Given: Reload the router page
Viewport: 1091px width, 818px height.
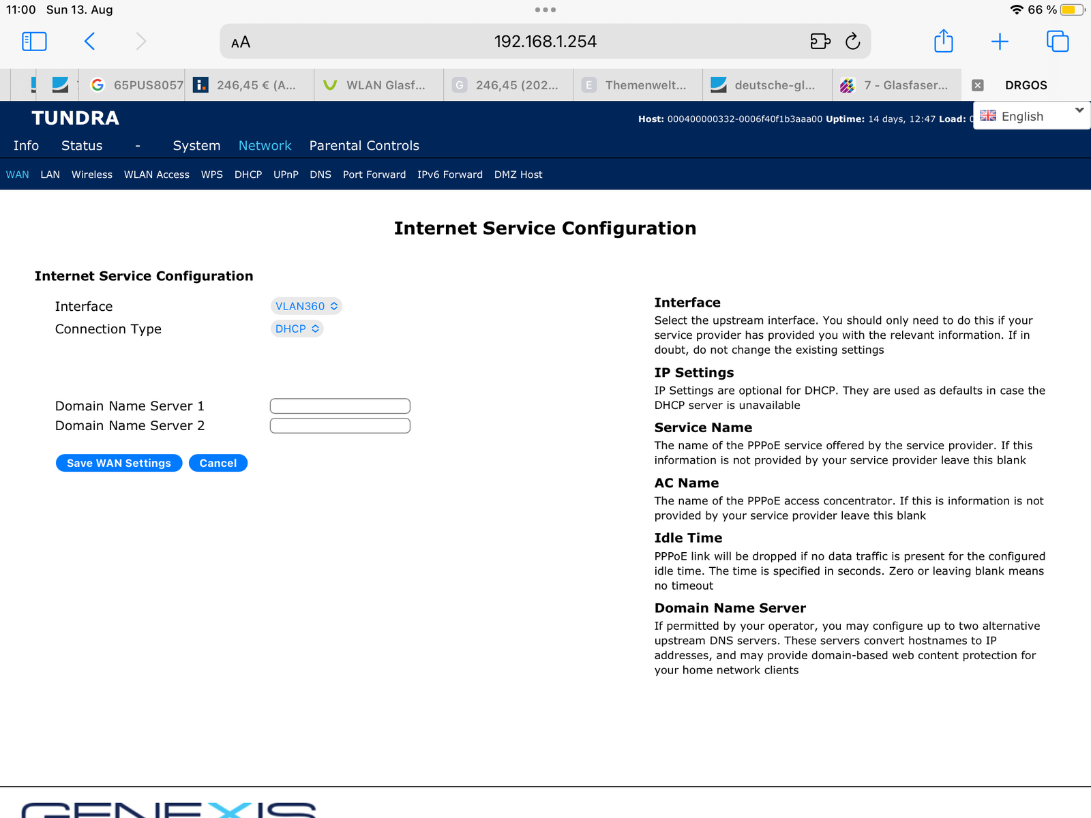Looking at the screenshot, I should coord(852,42).
